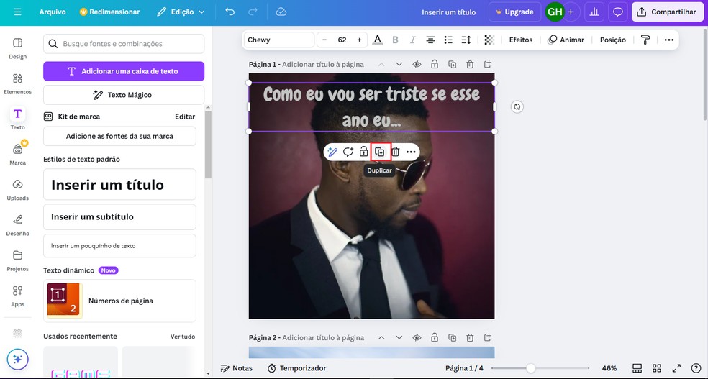Open the Edição mode dropdown
This screenshot has width=708, height=379.
click(x=181, y=12)
